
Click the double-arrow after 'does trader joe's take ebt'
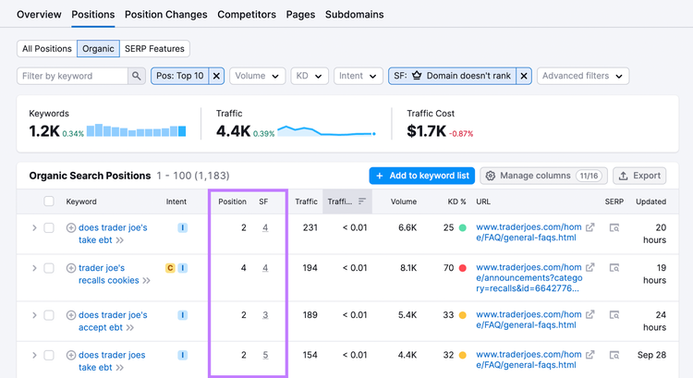pos(120,240)
